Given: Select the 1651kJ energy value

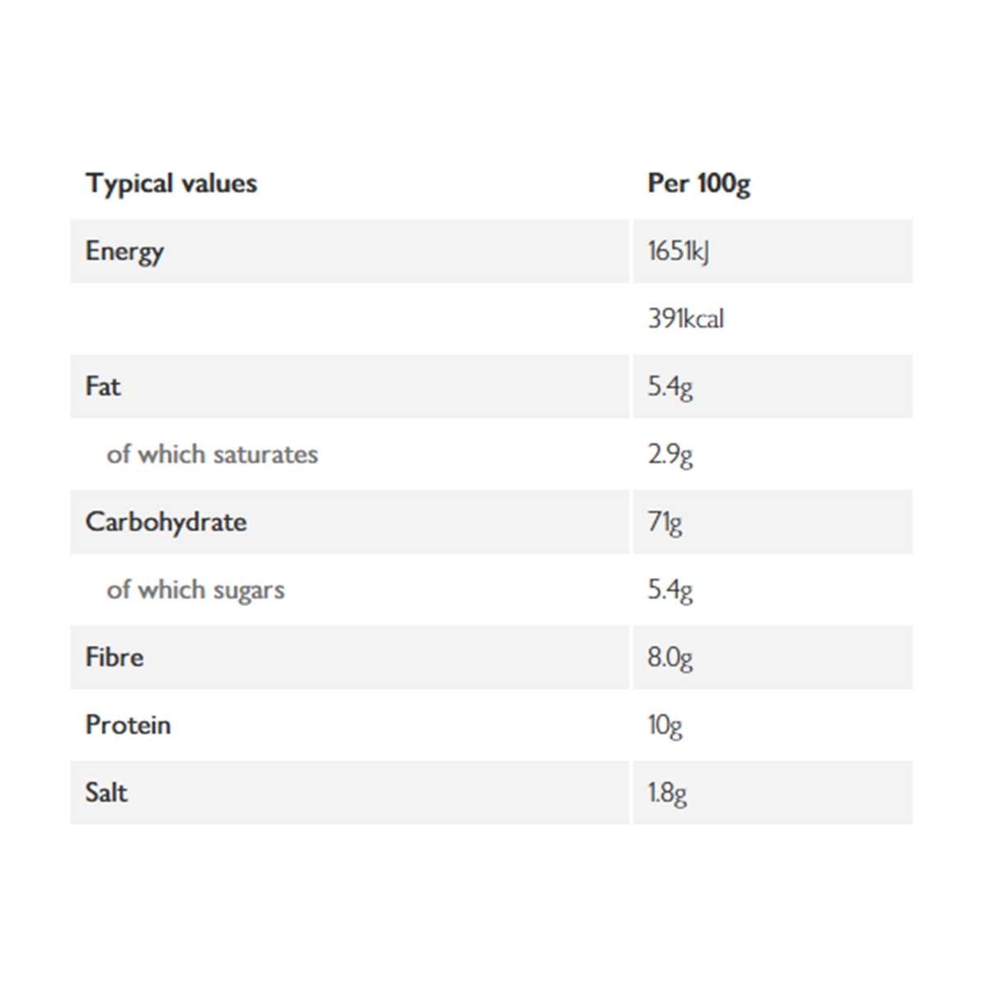Looking at the screenshot, I should pos(678,251).
